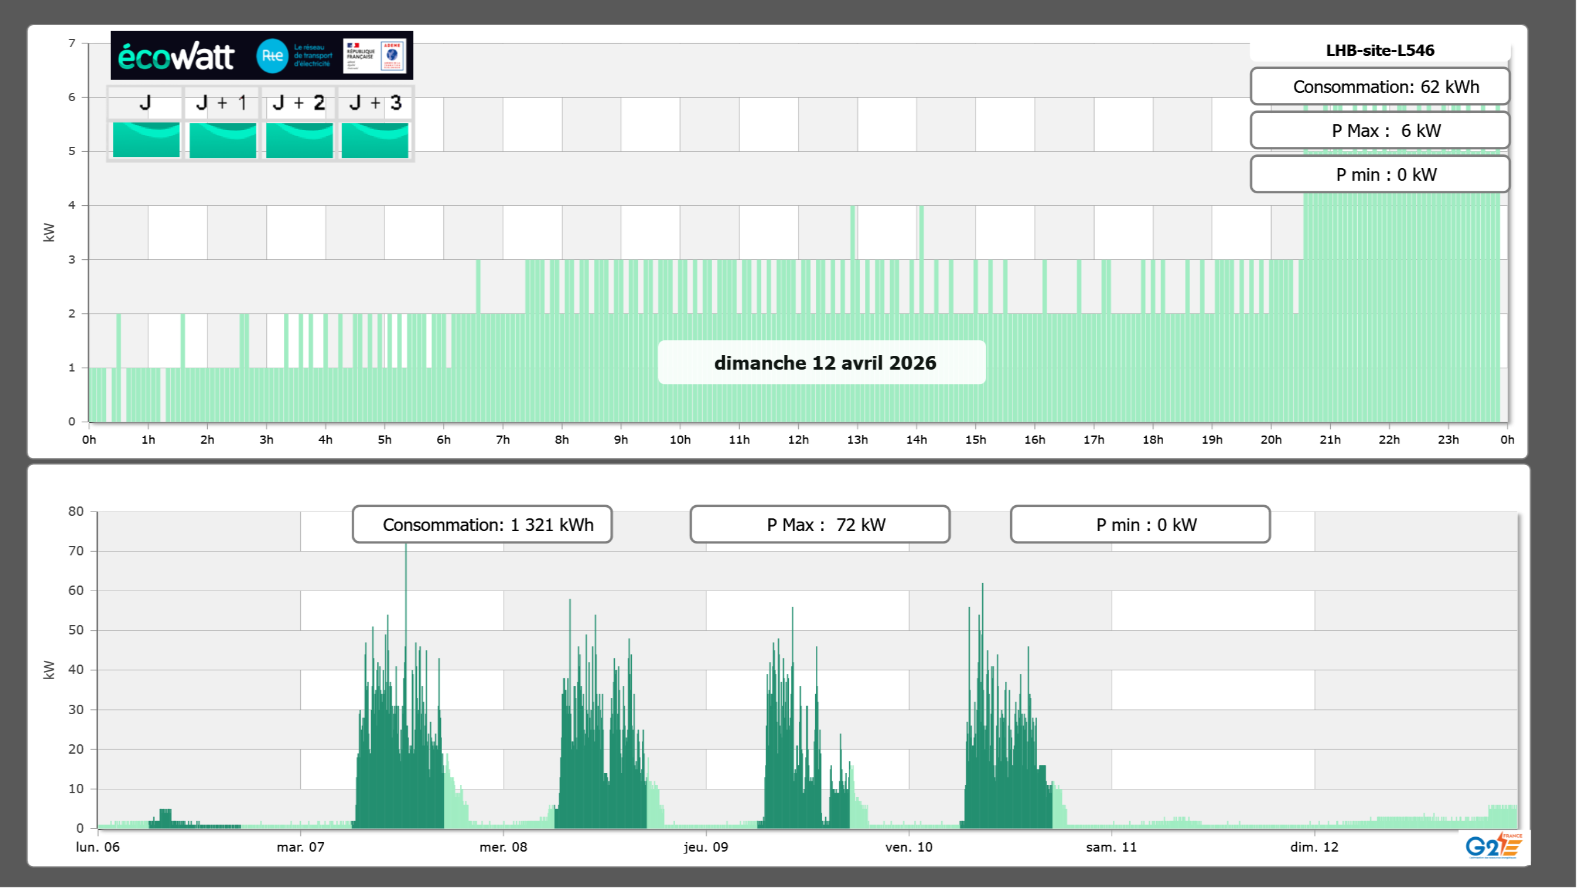Screen dimensions: 1577x888
Task: Click the weekly Consommation: 1 321 kWh box
Action: coord(482,525)
